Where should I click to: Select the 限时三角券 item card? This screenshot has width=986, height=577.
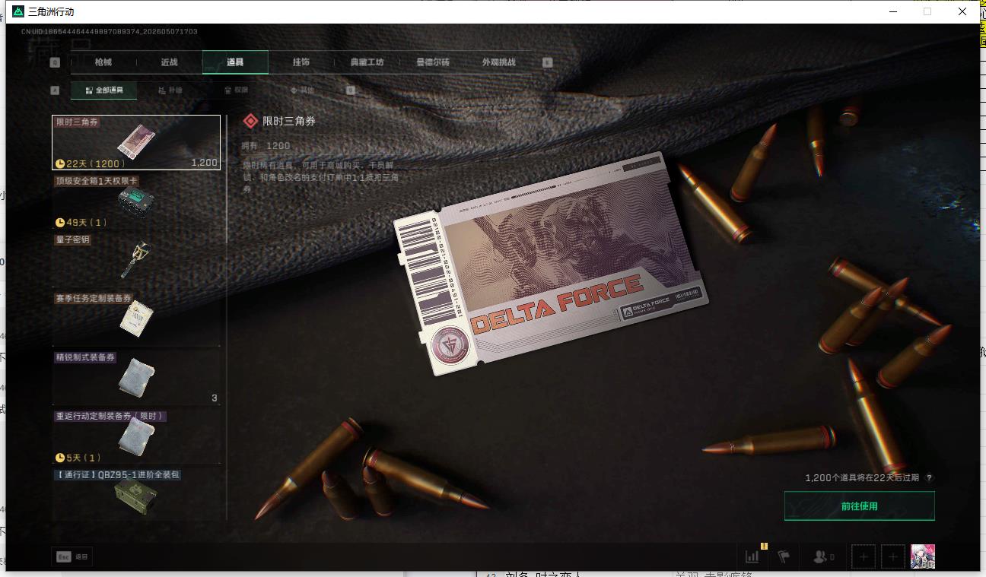[136, 142]
